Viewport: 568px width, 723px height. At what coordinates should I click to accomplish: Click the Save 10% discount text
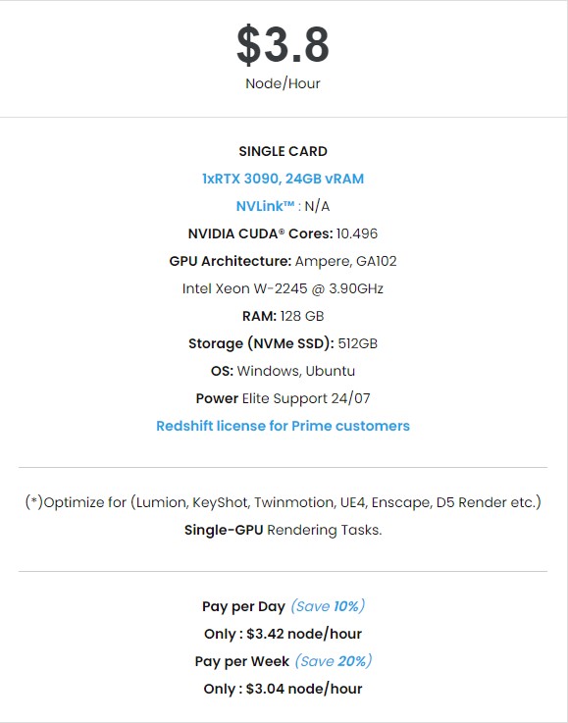328,606
